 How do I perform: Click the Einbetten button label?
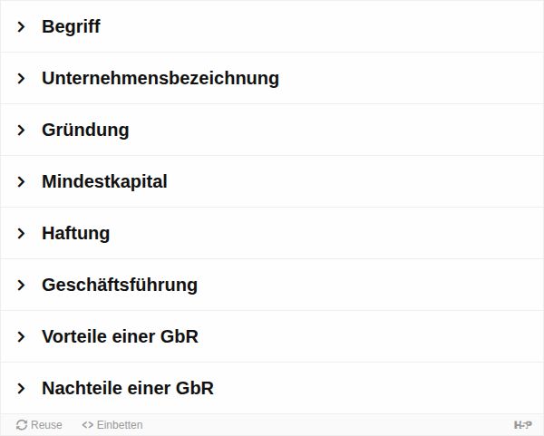[x=120, y=425]
